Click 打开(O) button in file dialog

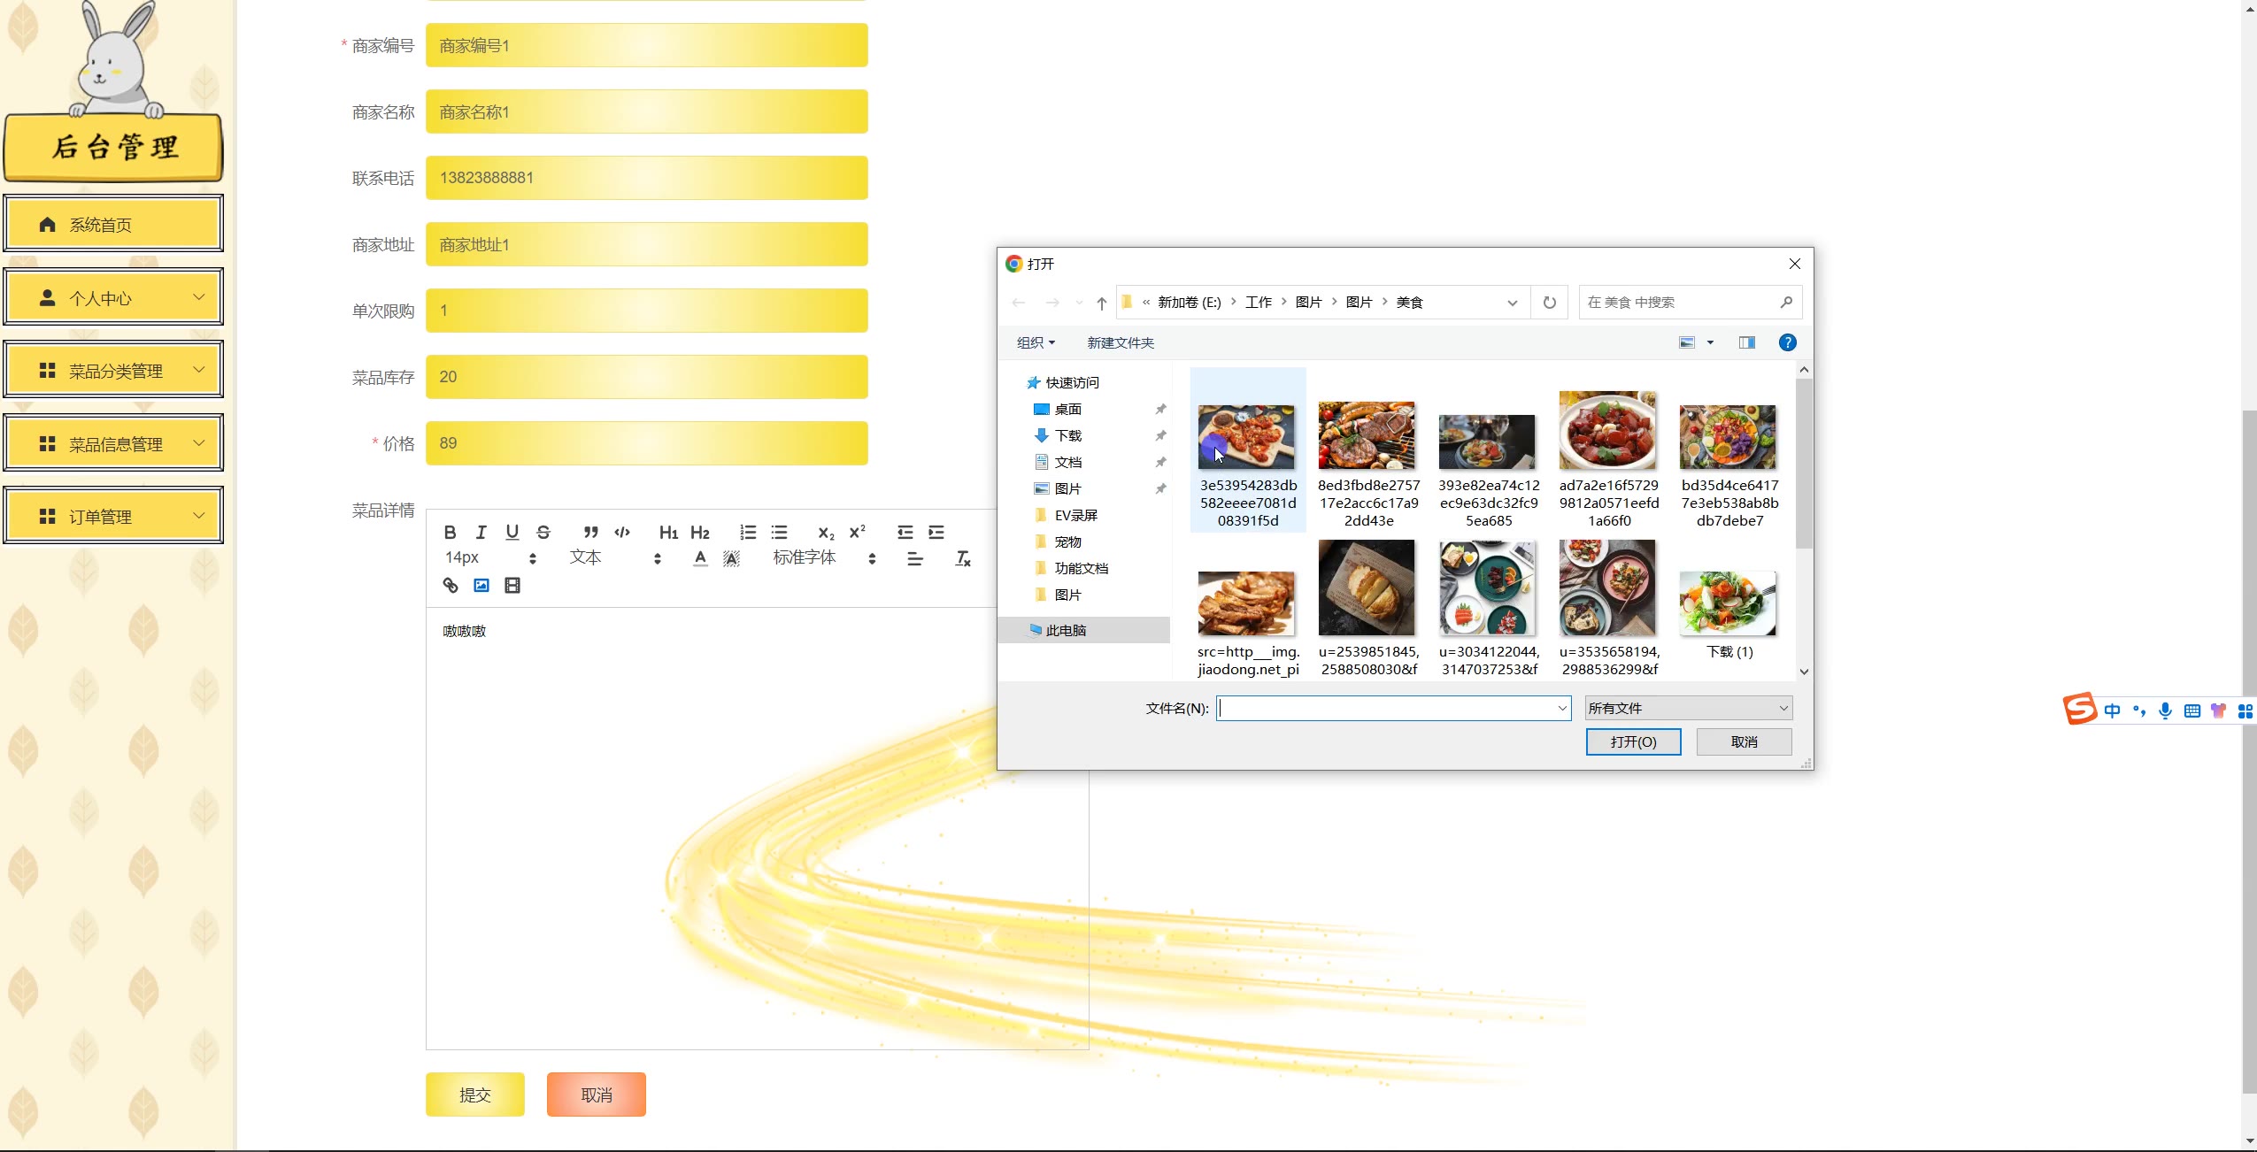pos(1633,741)
